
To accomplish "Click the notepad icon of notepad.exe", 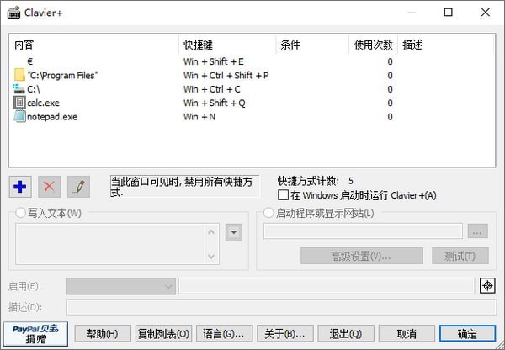I will [x=19, y=116].
